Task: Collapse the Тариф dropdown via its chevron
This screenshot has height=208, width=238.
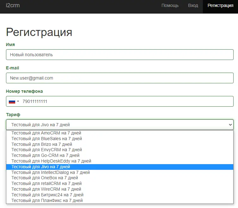Action: coord(230,125)
